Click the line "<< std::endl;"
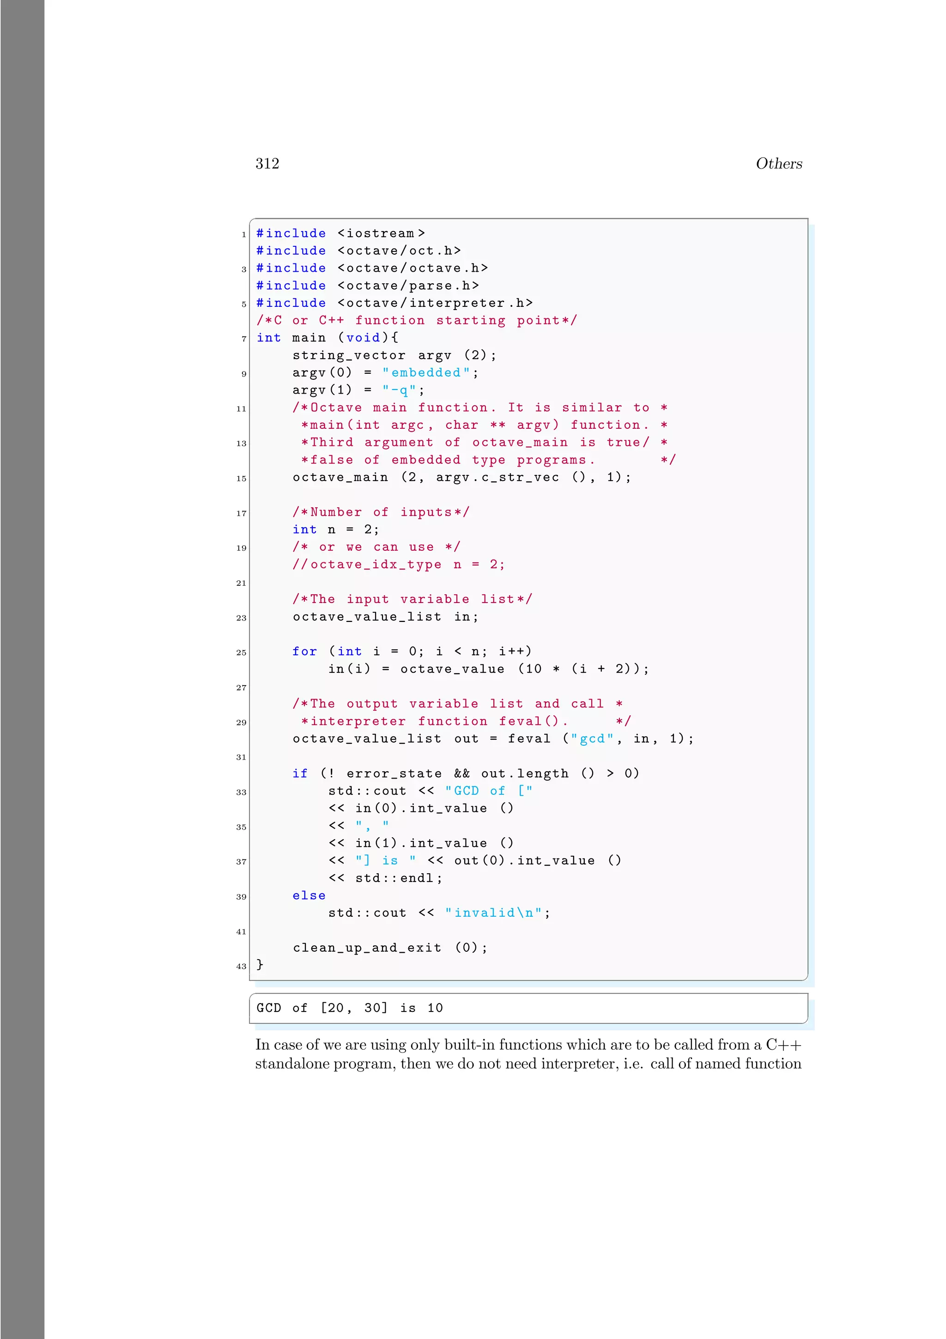The image size is (946, 1339). point(385,878)
